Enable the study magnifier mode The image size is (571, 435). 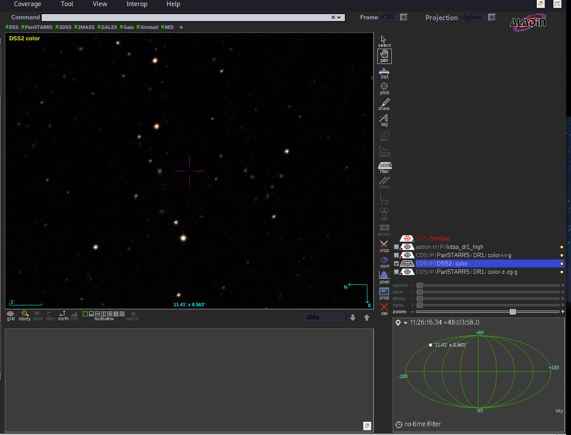tap(25, 315)
